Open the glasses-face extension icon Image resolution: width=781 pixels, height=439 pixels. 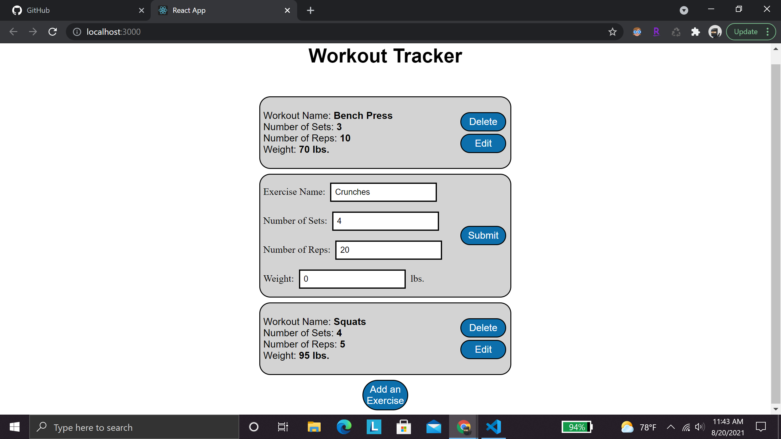(637, 32)
